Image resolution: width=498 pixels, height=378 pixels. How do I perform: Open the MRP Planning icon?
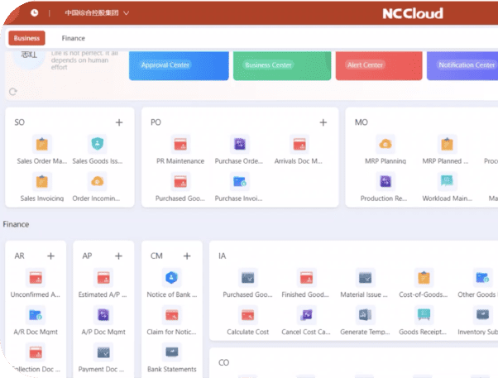tap(385, 144)
